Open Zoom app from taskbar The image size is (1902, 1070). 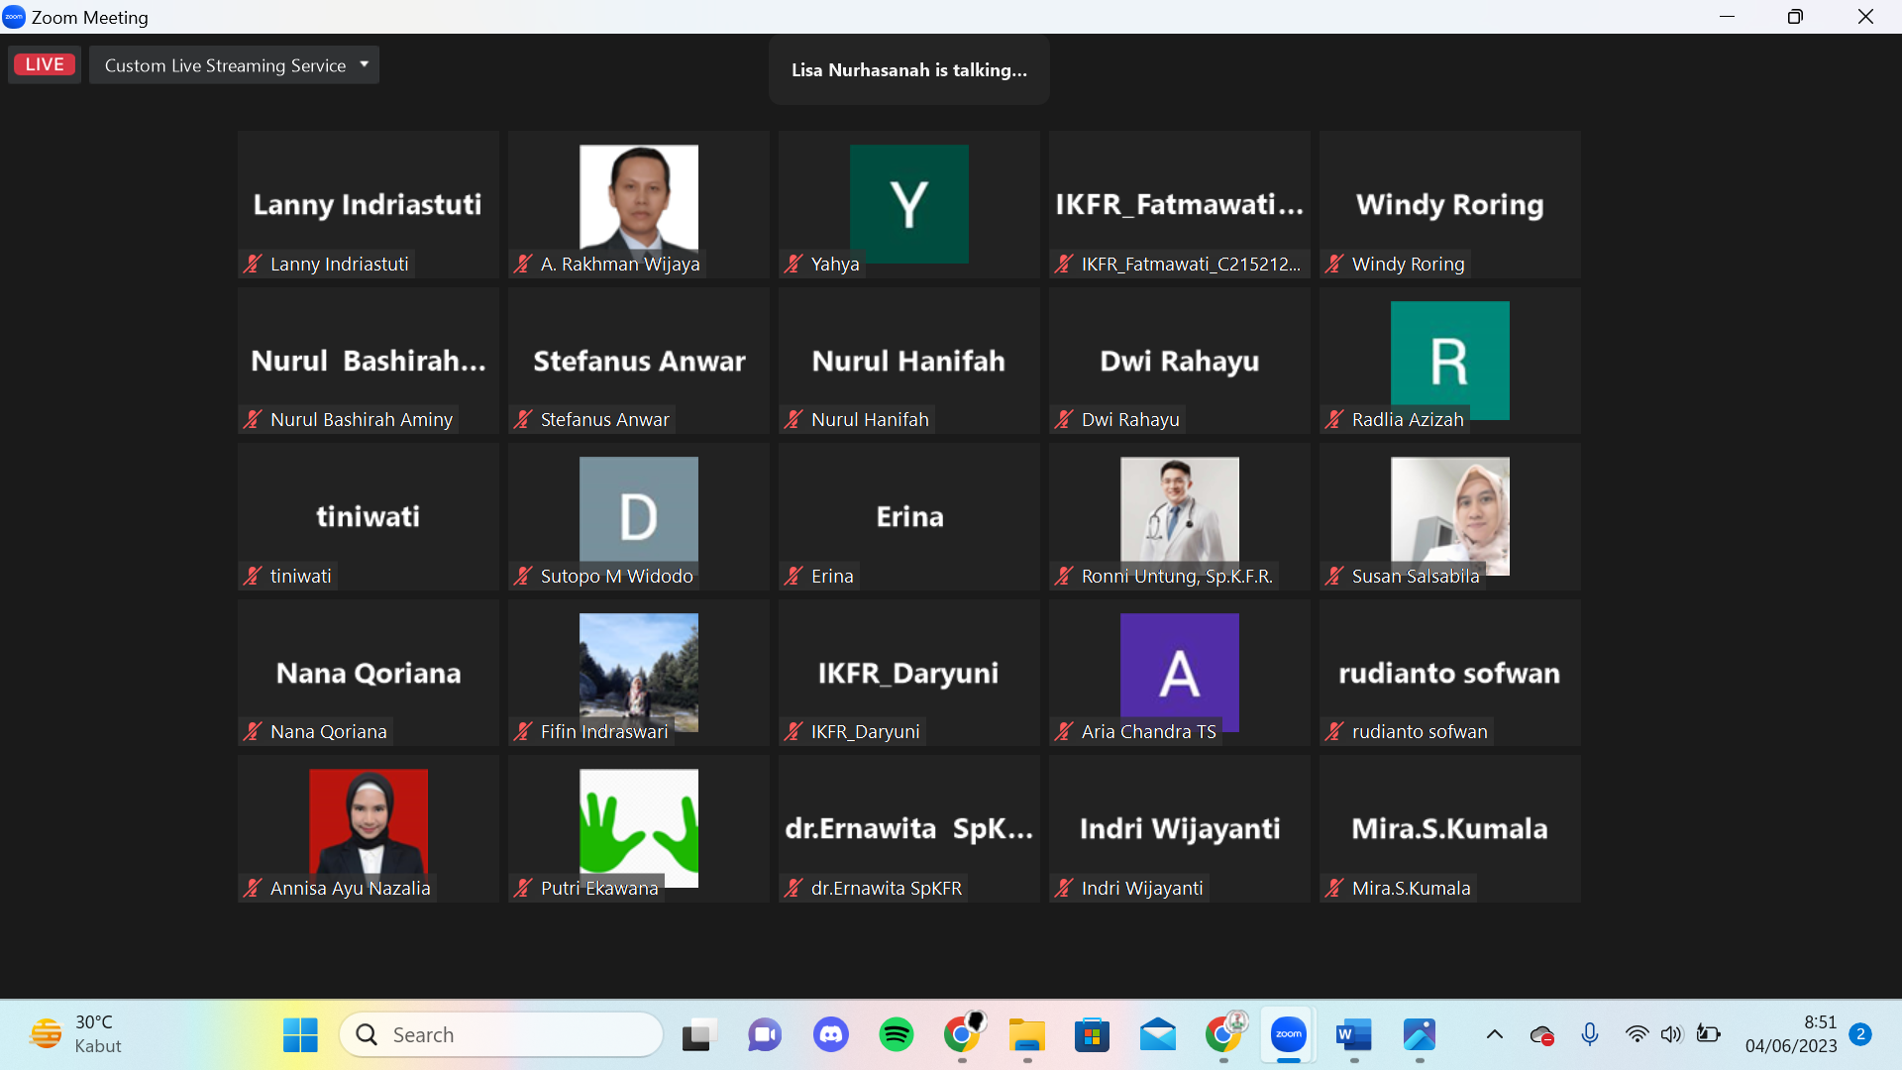click(1288, 1034)
